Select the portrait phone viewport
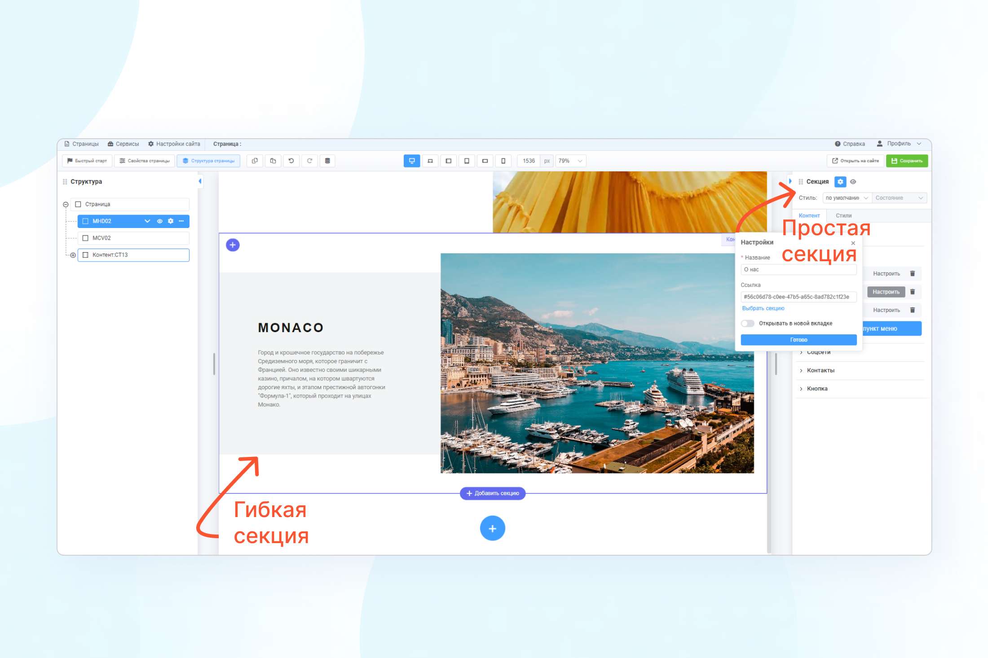Screen dimensions: 988x658 (503, 161)
